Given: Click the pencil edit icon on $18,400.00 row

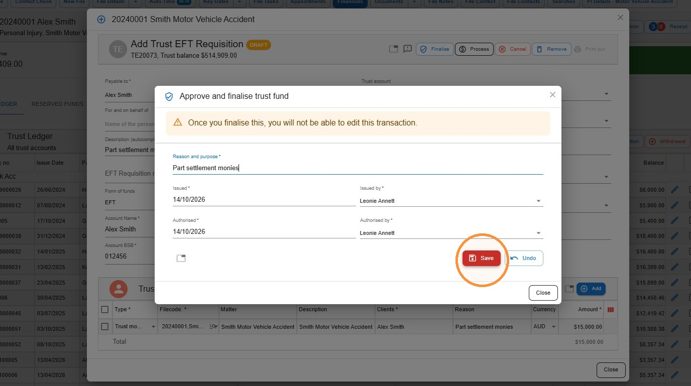Looking at the screenshot, I should click(675, 236).
